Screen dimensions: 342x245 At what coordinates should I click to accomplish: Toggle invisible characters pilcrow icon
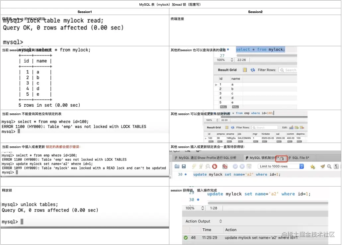point(336,167)
